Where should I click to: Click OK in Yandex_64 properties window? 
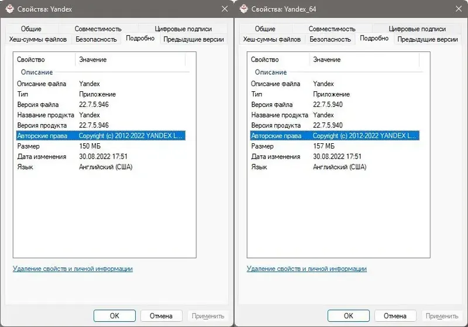coord(349,316)
